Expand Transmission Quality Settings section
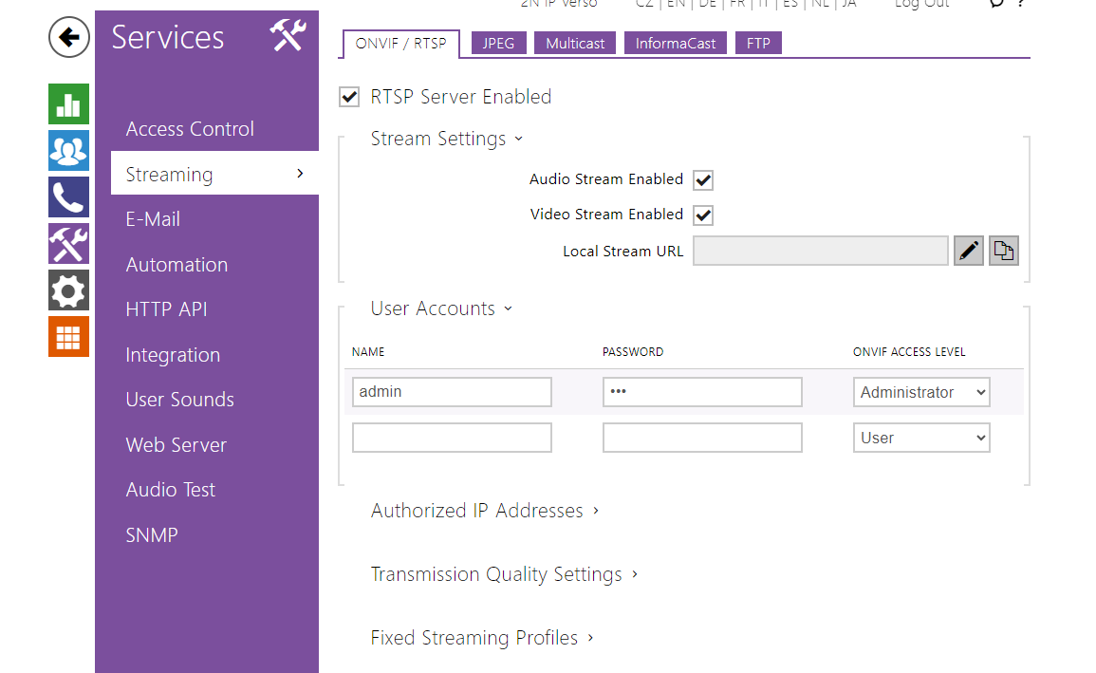 pos(504,574)
